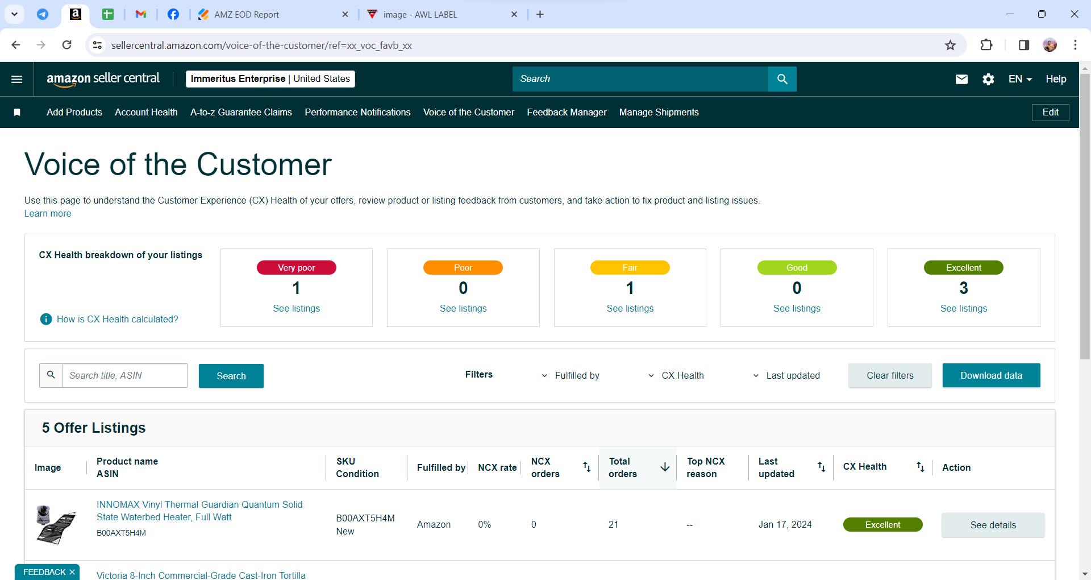Click the Learn more link
This screenshot has height=580, width=1091.
point(48,214)
